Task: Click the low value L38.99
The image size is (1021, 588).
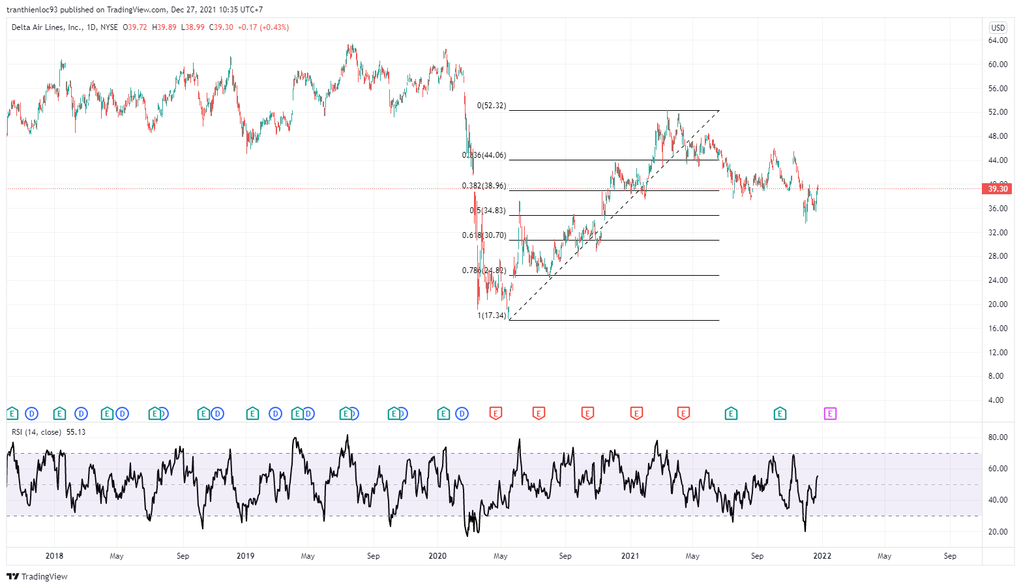Action: 193,27
